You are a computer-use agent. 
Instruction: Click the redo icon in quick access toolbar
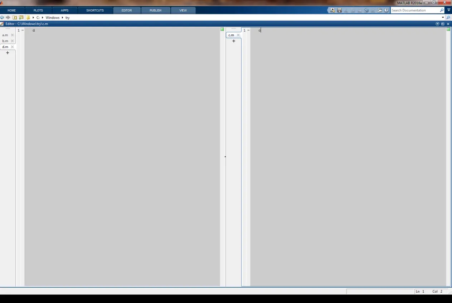tap(373, 10)
